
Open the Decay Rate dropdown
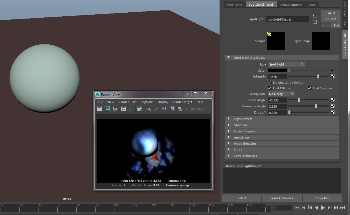(x=281, y=94)
